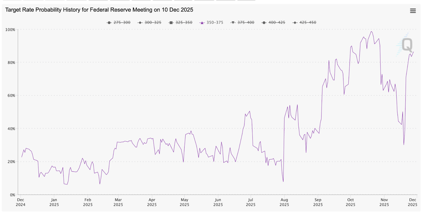This screenshot has width=422, height=213.
Task: Click the diamond marker beside 425-450
Action: tap(295, 23)
